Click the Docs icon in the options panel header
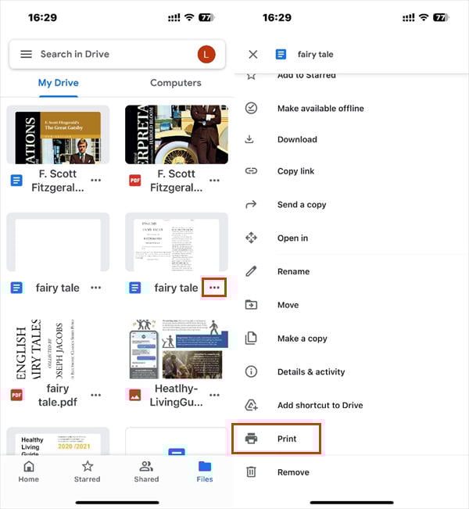The height and width of the screenshot is (509, 469). coord(281,54)
